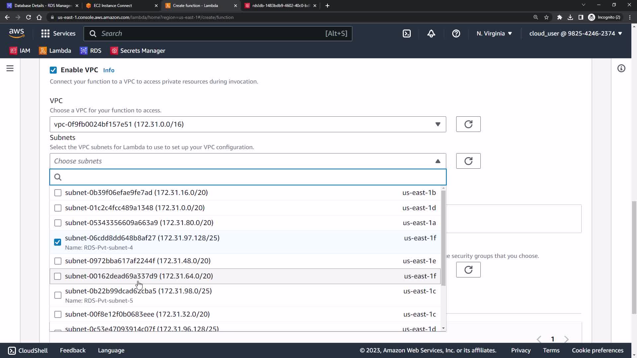Viewport: 637px width, 358px height.
Task: Deselect subnet RDS-Pvt-subnet-4 checkbox
Action: 58,242
